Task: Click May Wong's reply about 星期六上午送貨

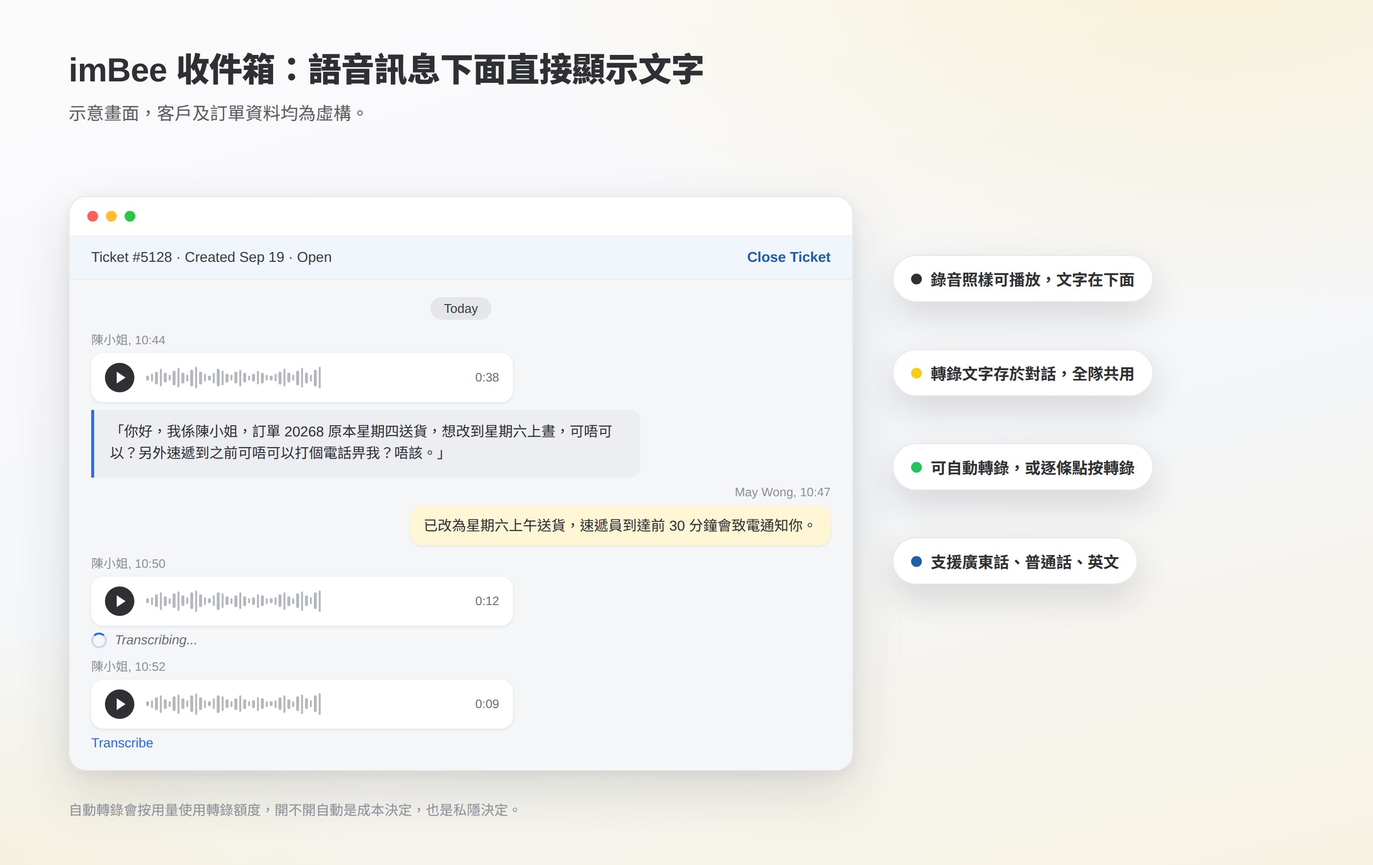Action: 620,525
